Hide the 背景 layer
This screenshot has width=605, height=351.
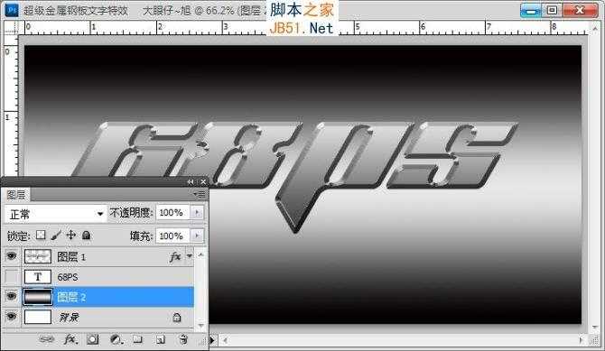(12, 317)
